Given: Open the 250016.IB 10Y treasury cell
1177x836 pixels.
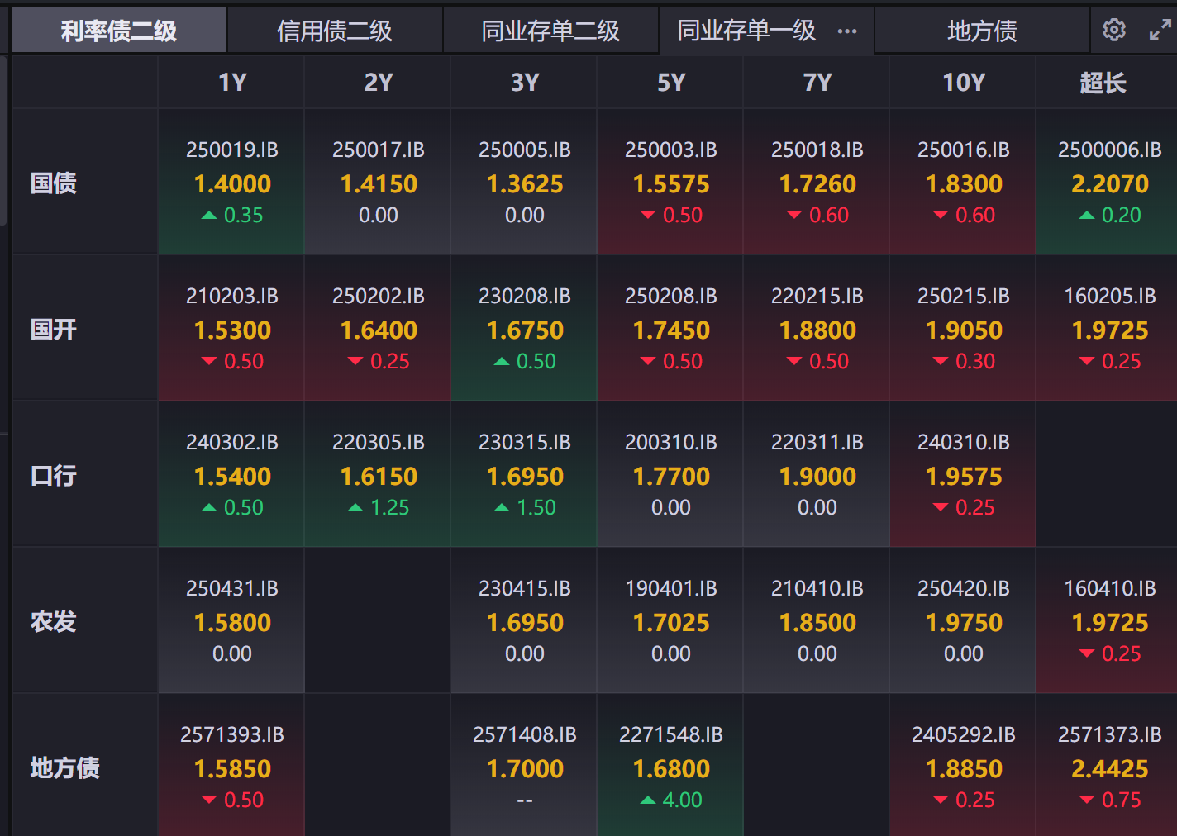Looking at the screenshot, I should click(964, 182).
